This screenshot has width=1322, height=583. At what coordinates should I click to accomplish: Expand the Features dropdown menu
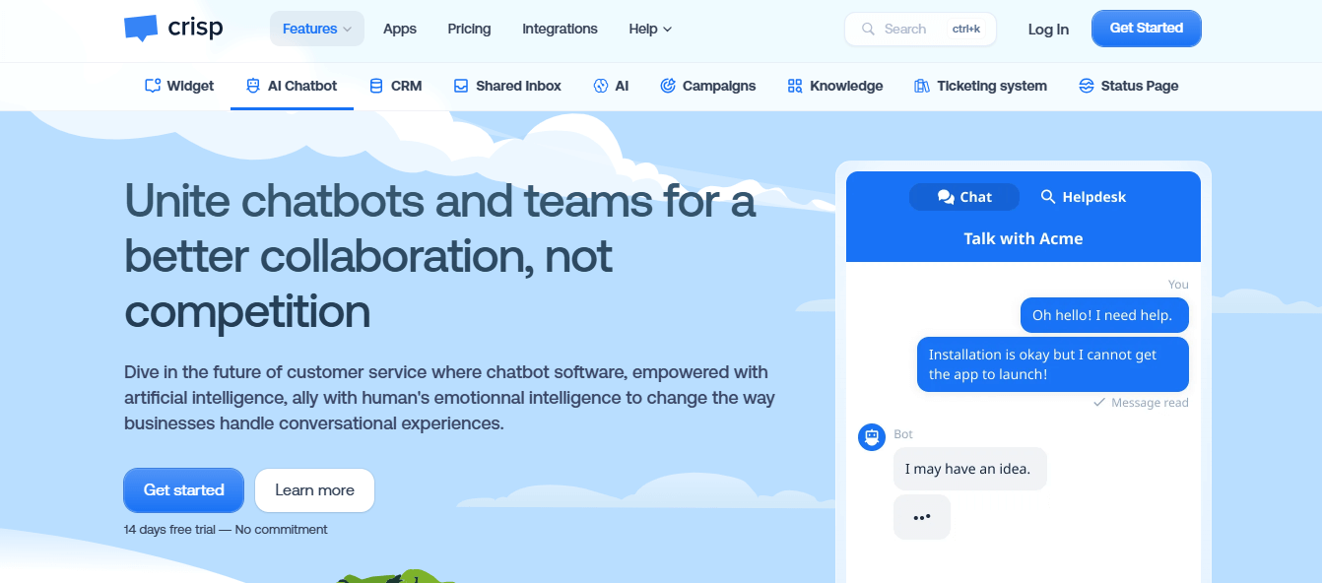(x=317, y=29)
